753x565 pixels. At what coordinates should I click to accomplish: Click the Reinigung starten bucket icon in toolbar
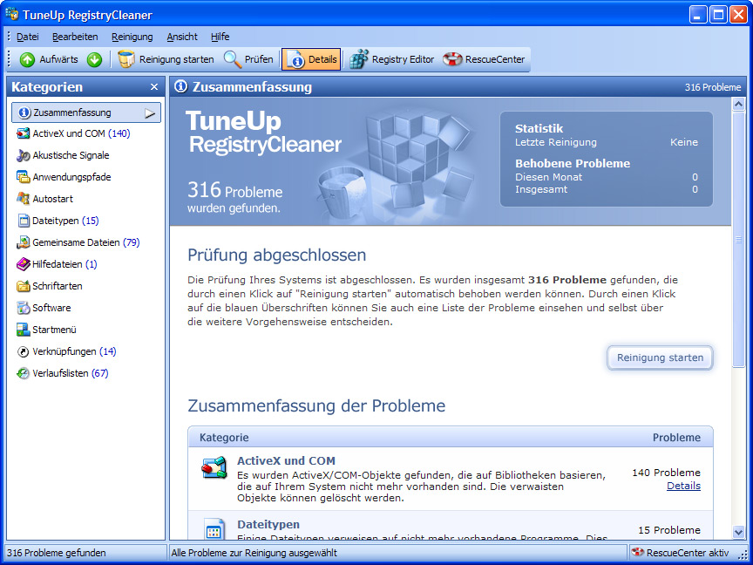[126, 59]
